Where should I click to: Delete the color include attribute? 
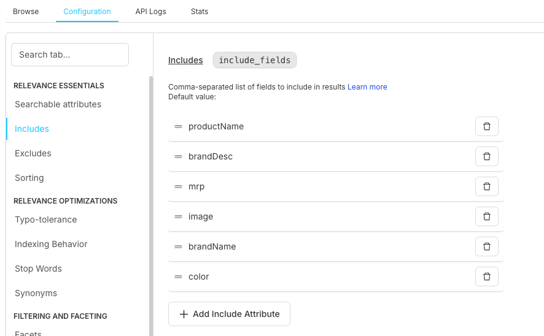(486, 277)
